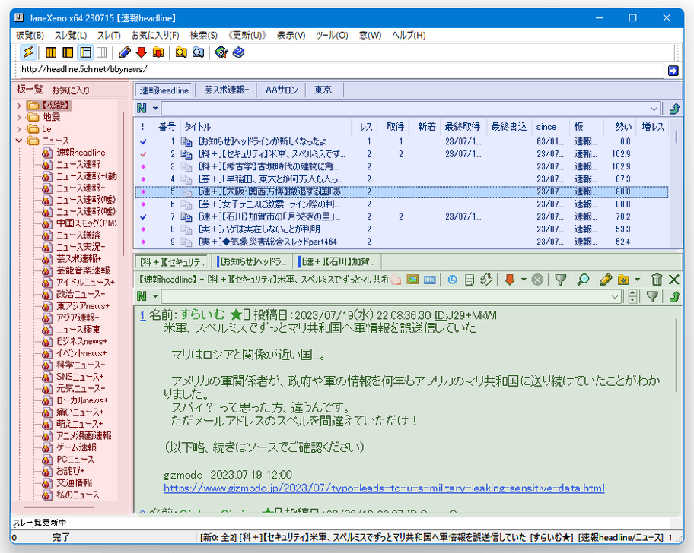Click the pointing hand icon in thread toolbar
The height and width of the screenshot is (553, 694).
(x=396, y=280)
